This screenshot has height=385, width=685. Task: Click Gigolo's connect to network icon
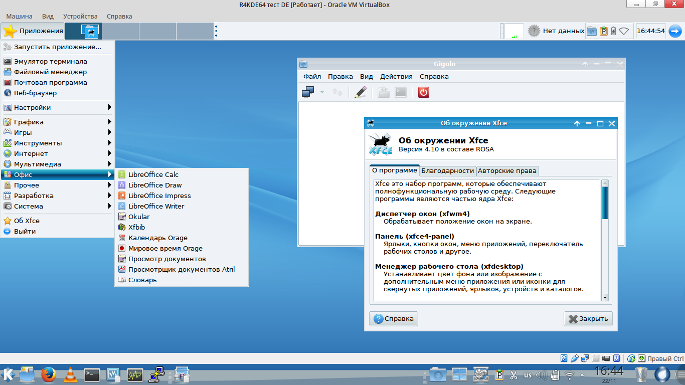click(308, 92)
